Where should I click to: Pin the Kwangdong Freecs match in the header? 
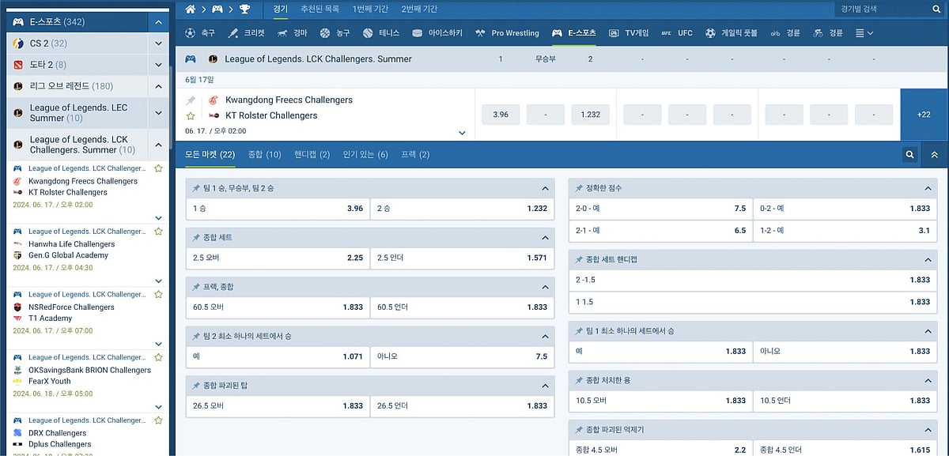click(x=191, y=100)
